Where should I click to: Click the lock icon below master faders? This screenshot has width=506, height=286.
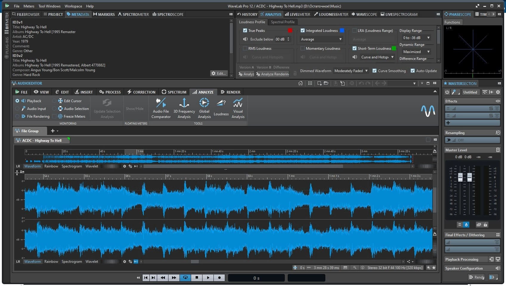pos(485,225)
